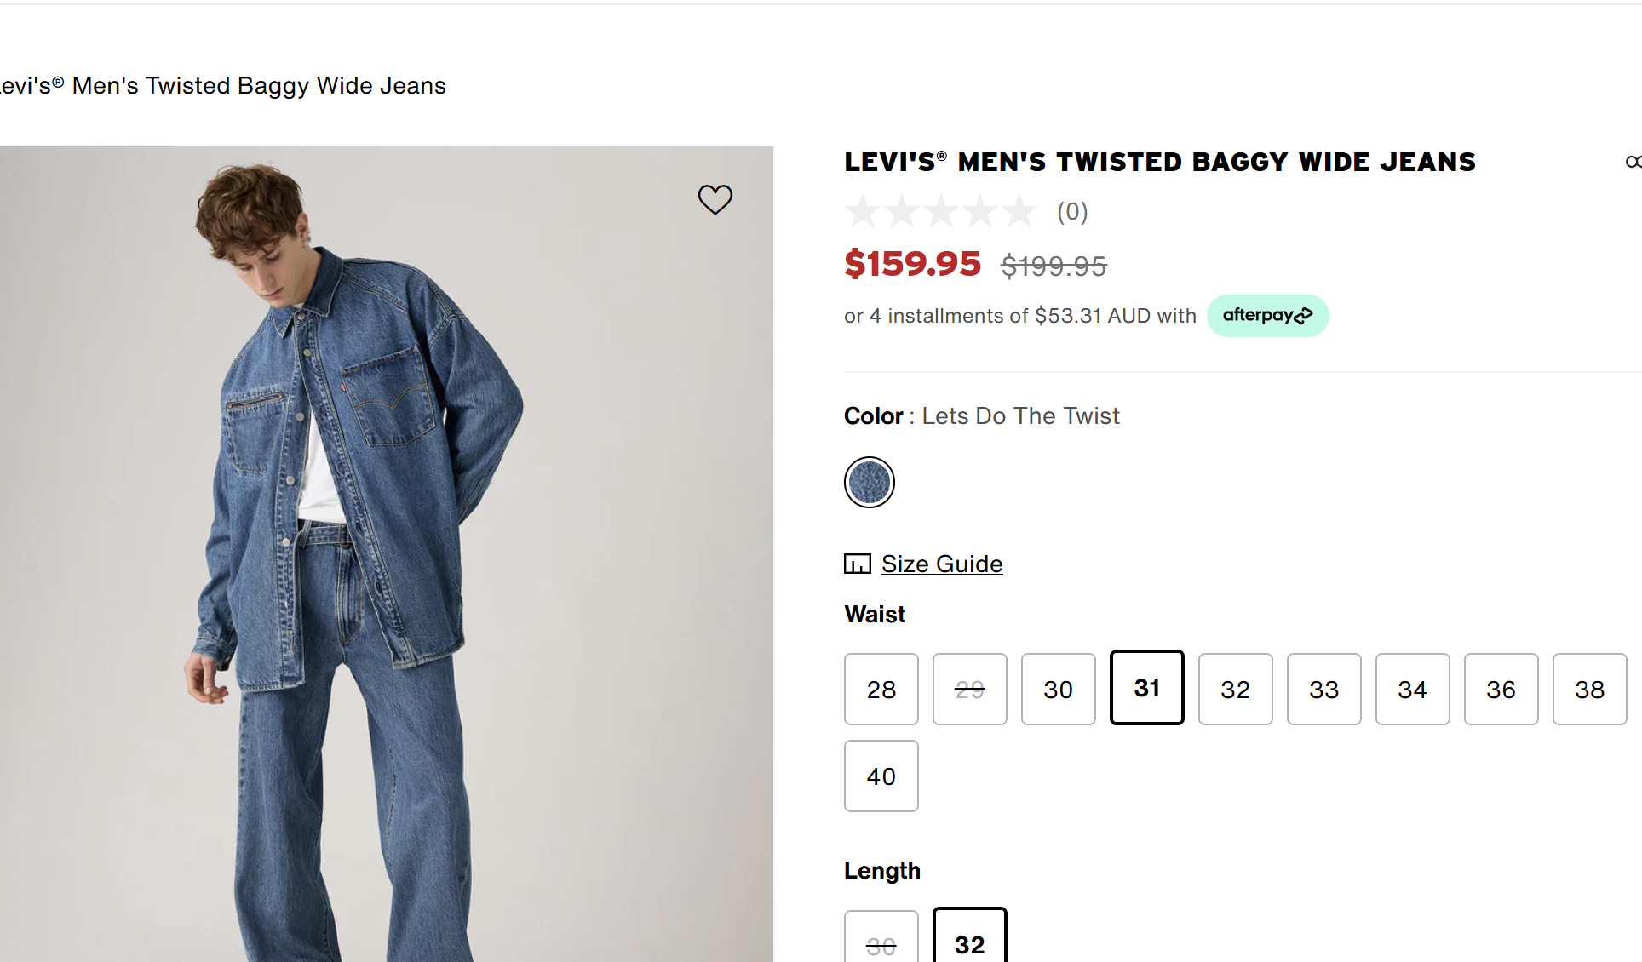This screenshot has width=1642, height=962.
Task: Click the size guide ruler icon
Action: [x=857, y=564]
